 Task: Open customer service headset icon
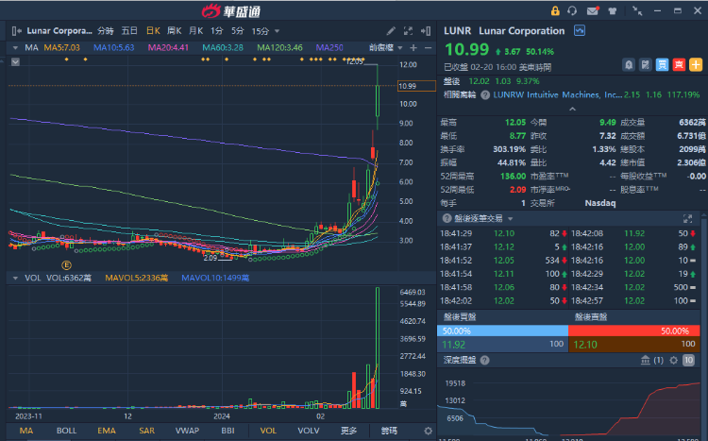pyautogui.click(x=572, y=10)
